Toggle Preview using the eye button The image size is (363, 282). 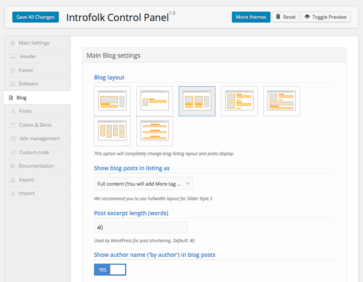click(x=326, y=17)
